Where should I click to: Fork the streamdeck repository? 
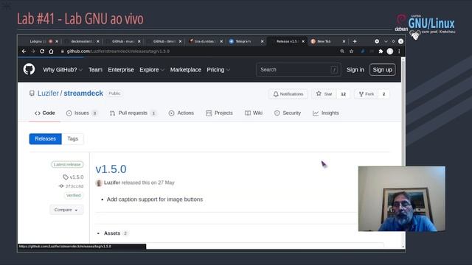[x=367, y=94]
